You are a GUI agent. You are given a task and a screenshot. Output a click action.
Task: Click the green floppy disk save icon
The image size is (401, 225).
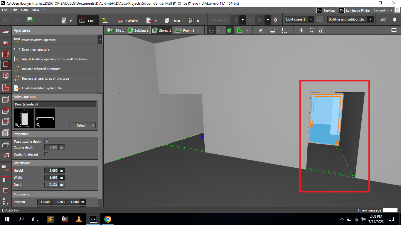[x=30, y=20]
